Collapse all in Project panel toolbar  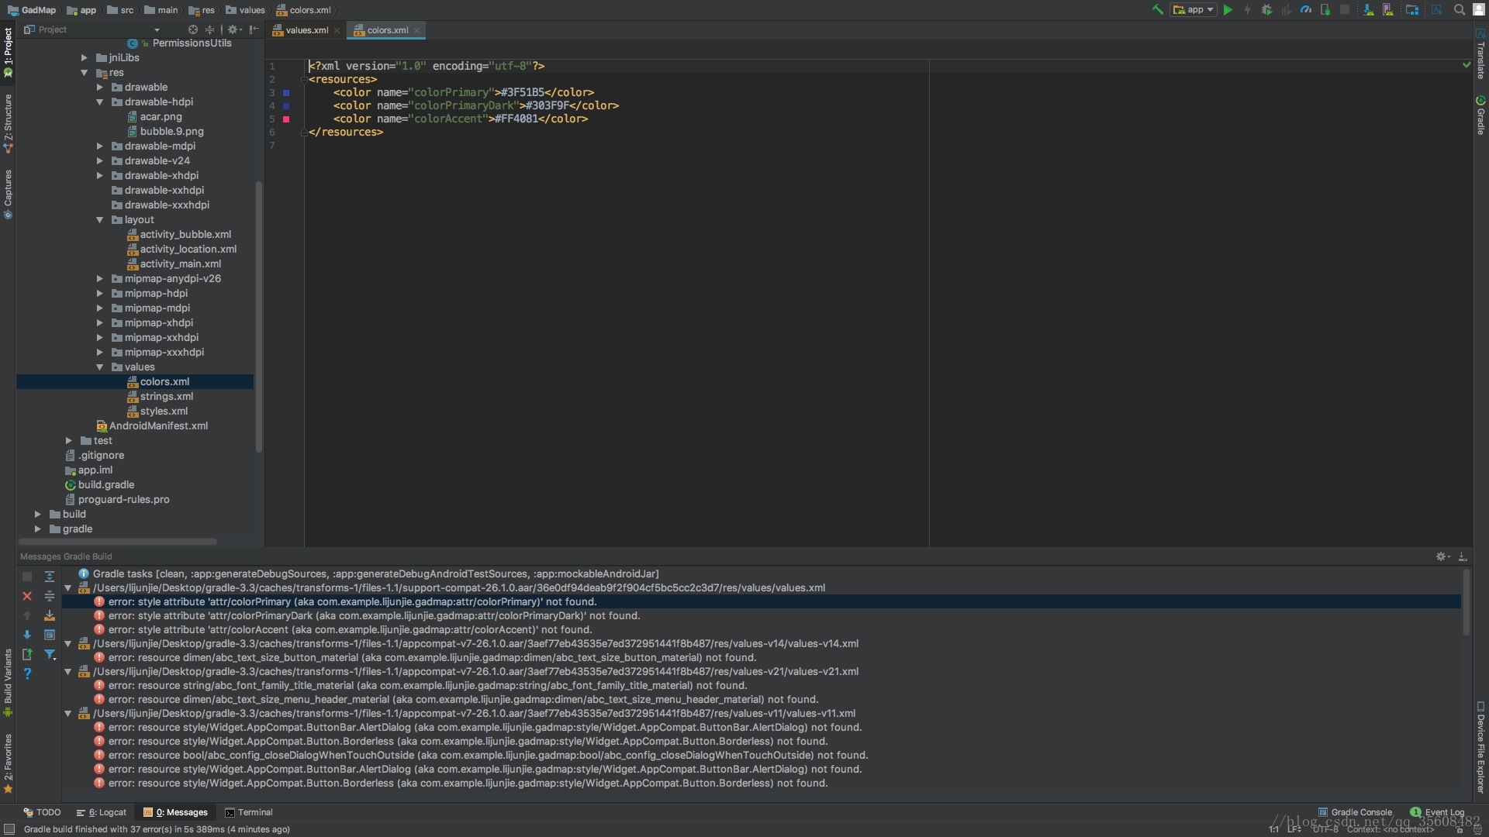[209, 29]
